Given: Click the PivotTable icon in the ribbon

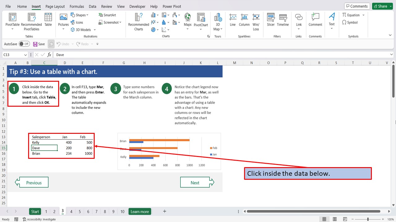Looking at the screenshot, I should (x=12, y=18).
